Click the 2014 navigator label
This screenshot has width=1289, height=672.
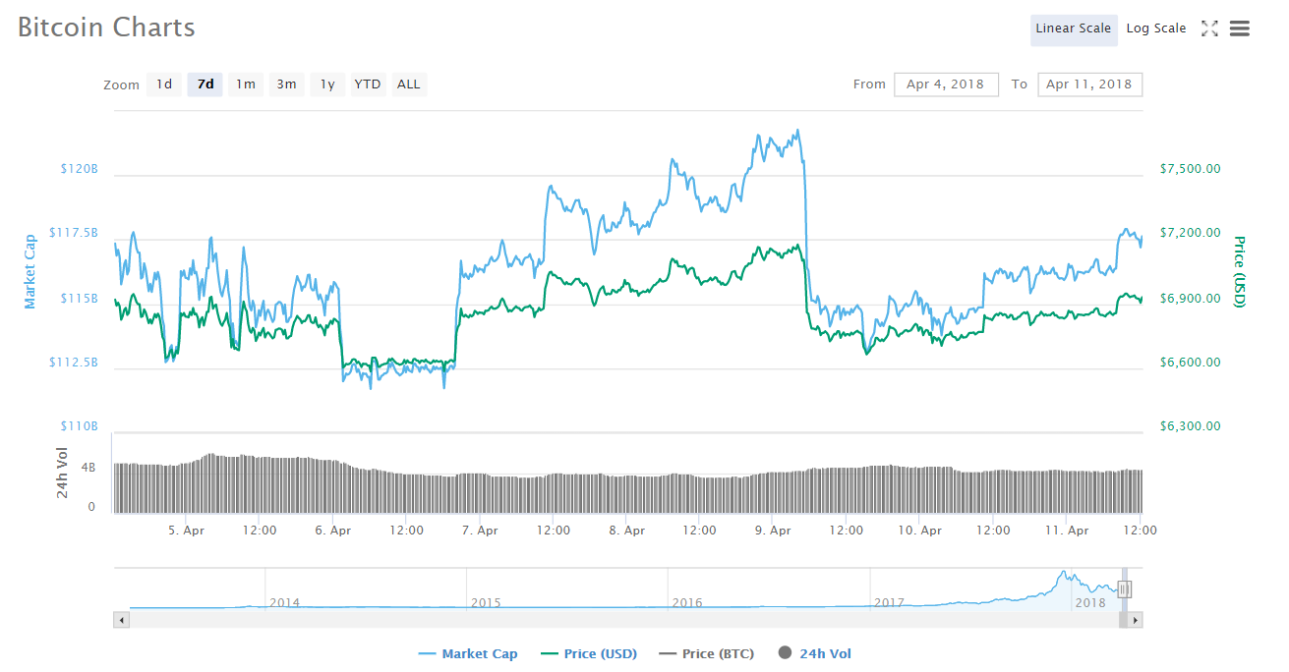click(x=285, y=602)
